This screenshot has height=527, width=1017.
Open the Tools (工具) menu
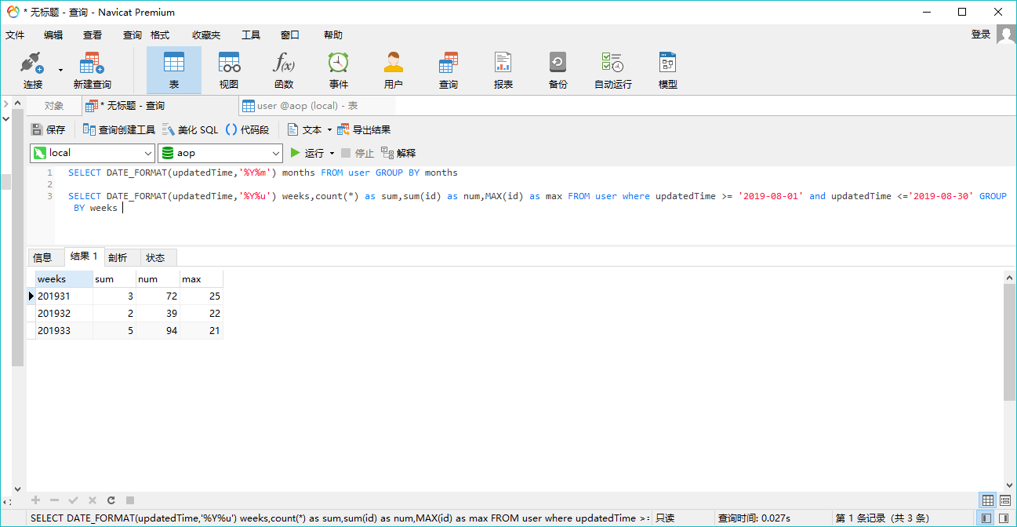(x=251, y=35)
